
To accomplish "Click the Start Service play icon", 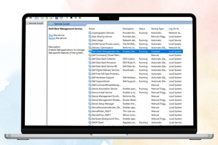I will [67, 18].
